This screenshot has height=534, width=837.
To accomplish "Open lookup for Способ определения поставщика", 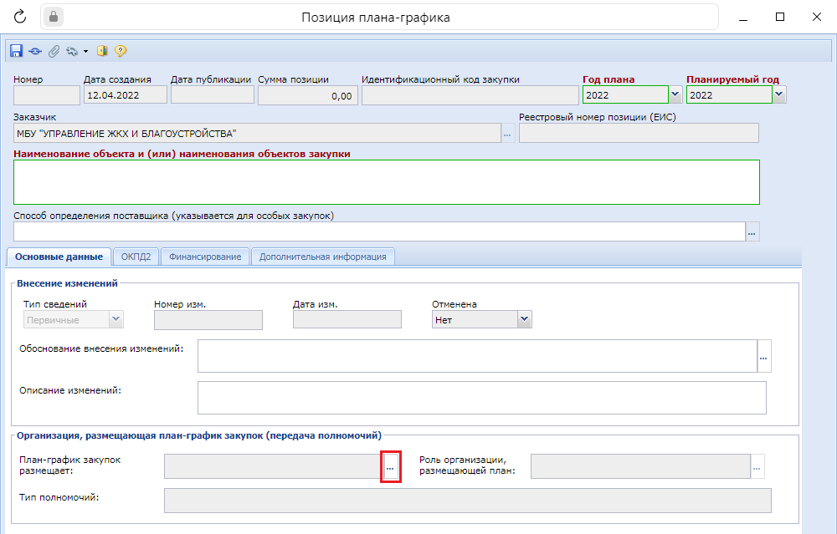I will pos(752,232).
